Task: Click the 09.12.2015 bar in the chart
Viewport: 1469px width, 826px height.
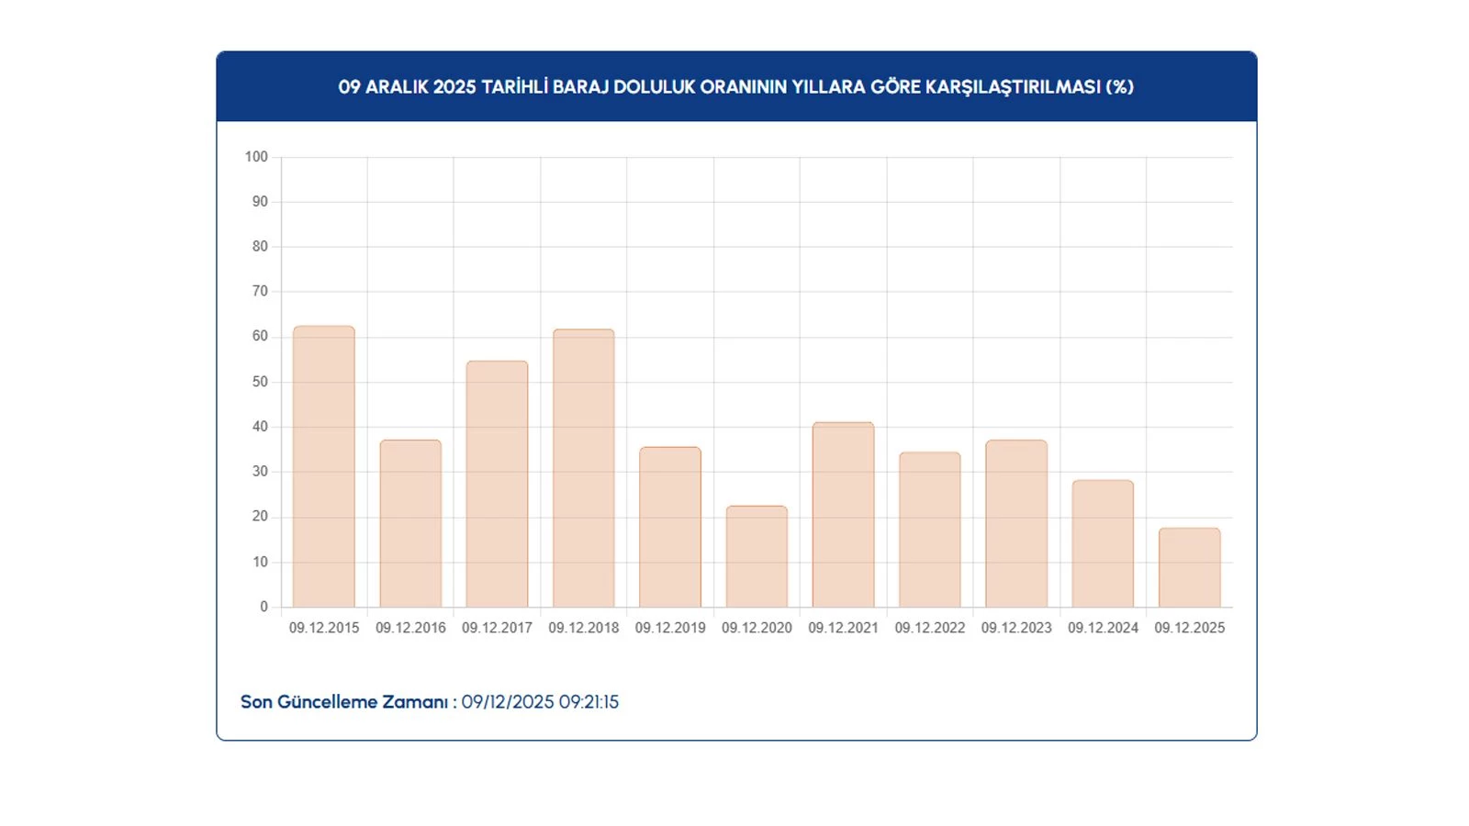Action: [x=323, y=466]
